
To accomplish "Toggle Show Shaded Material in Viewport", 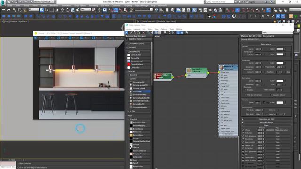I will 156,33.
